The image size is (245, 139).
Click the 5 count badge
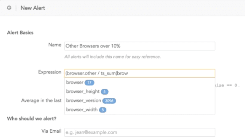105,91
